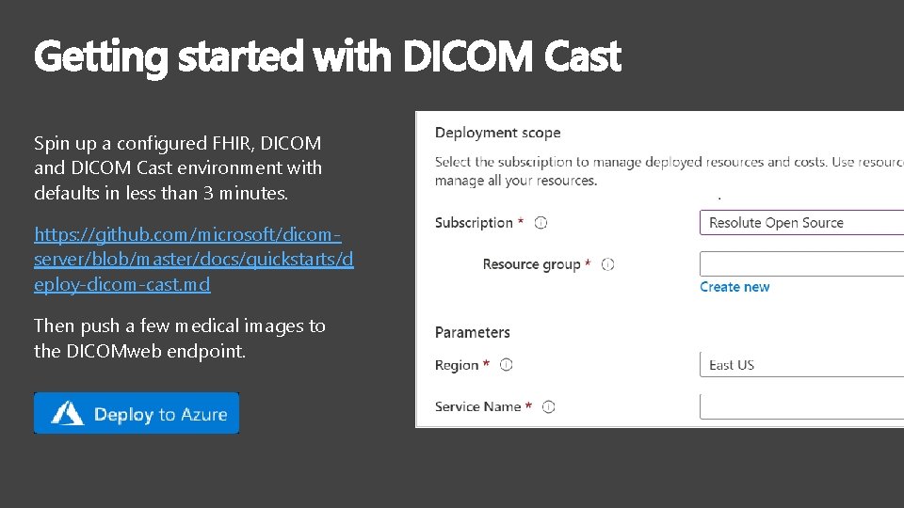This screenshot has width=904, height=508.
Task: Open the GitHub deploy-dicom-cast.md link
Action: pyautogui.click(x=193, y=260)
